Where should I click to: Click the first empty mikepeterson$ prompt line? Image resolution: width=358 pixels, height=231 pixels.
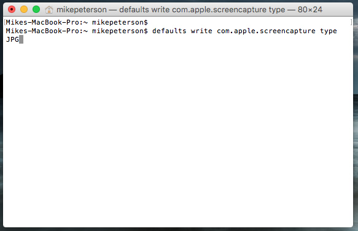pyautogui.click(x=77, y=22)
